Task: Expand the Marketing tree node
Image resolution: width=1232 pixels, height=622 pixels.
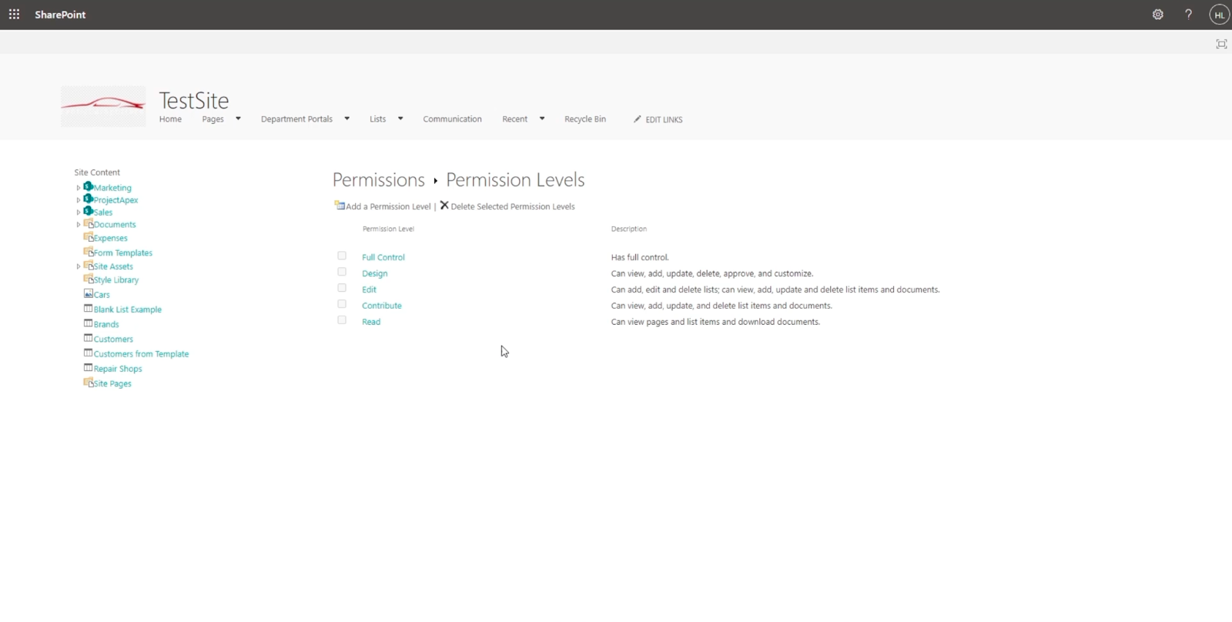Action: coord(78,188)
